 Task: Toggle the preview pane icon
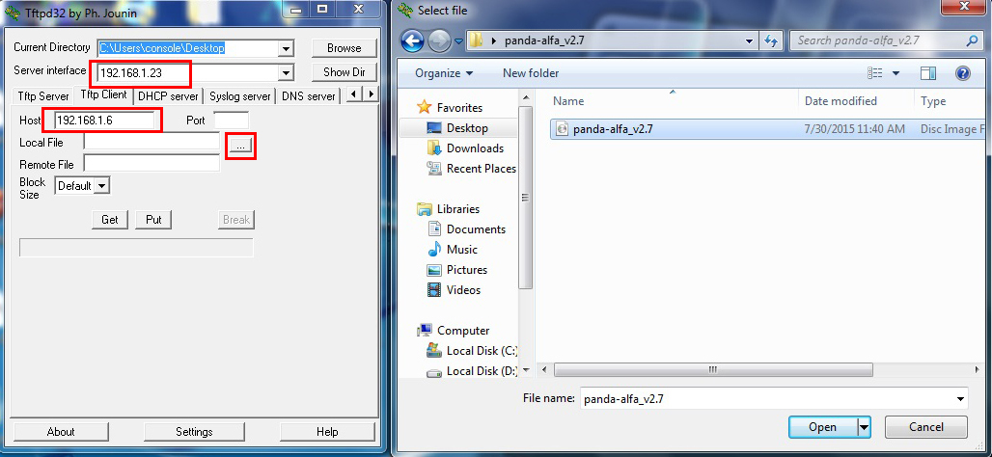point(927,73)
